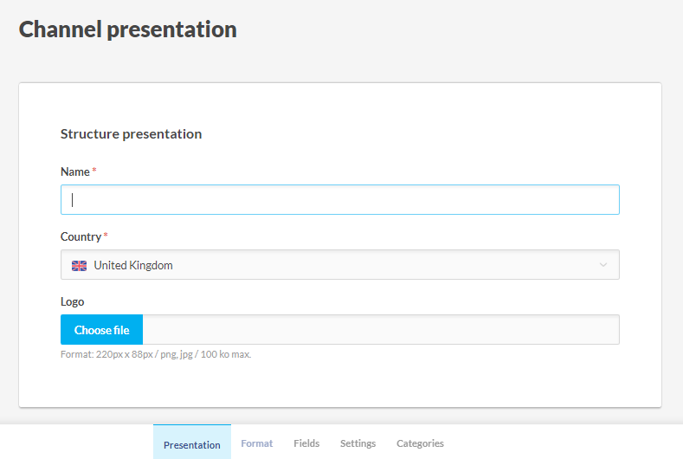Open the Format tab
The width and height of the screenshot is (683, 459).
[256, 443]
